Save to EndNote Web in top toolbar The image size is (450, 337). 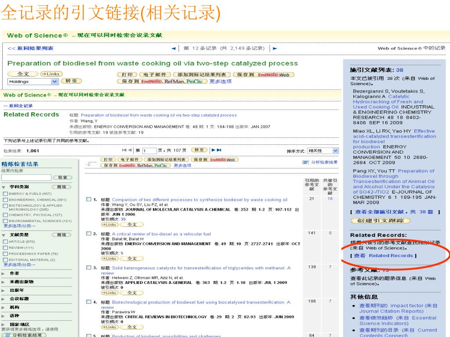(x=264, y=75)
